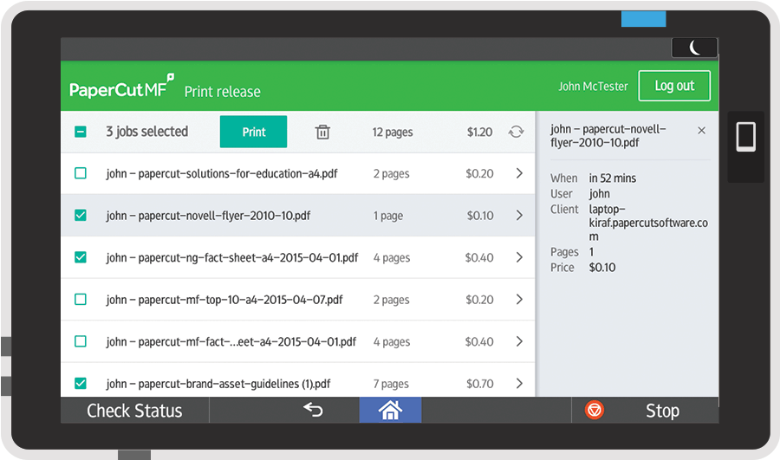Click '7 pages' in brand-asset-guidelines row
Viewport: 780px width, 460px height.
[x=391, y=384]
